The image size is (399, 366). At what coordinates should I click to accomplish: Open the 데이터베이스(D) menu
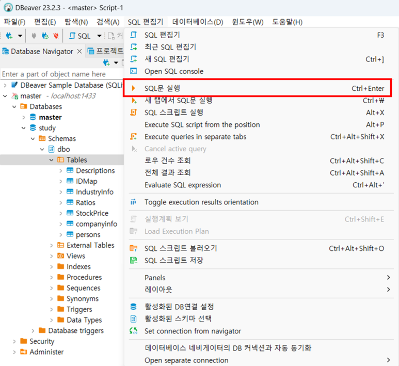198,22
